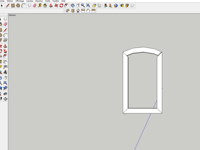Switch to the Right view house icon

coord(83,11)
